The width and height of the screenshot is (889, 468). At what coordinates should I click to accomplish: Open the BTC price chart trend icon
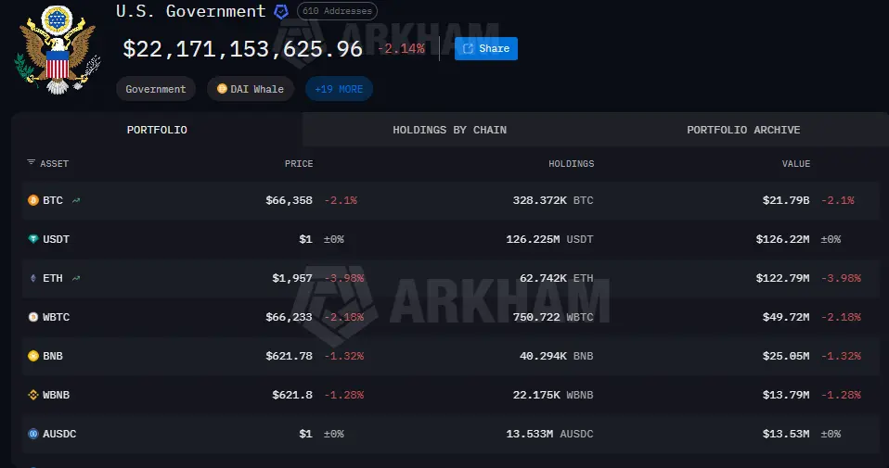click(x=76, y=200)
